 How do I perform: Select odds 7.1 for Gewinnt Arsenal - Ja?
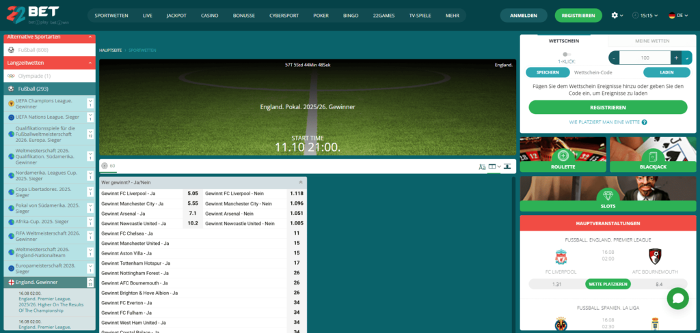point(193,214)
